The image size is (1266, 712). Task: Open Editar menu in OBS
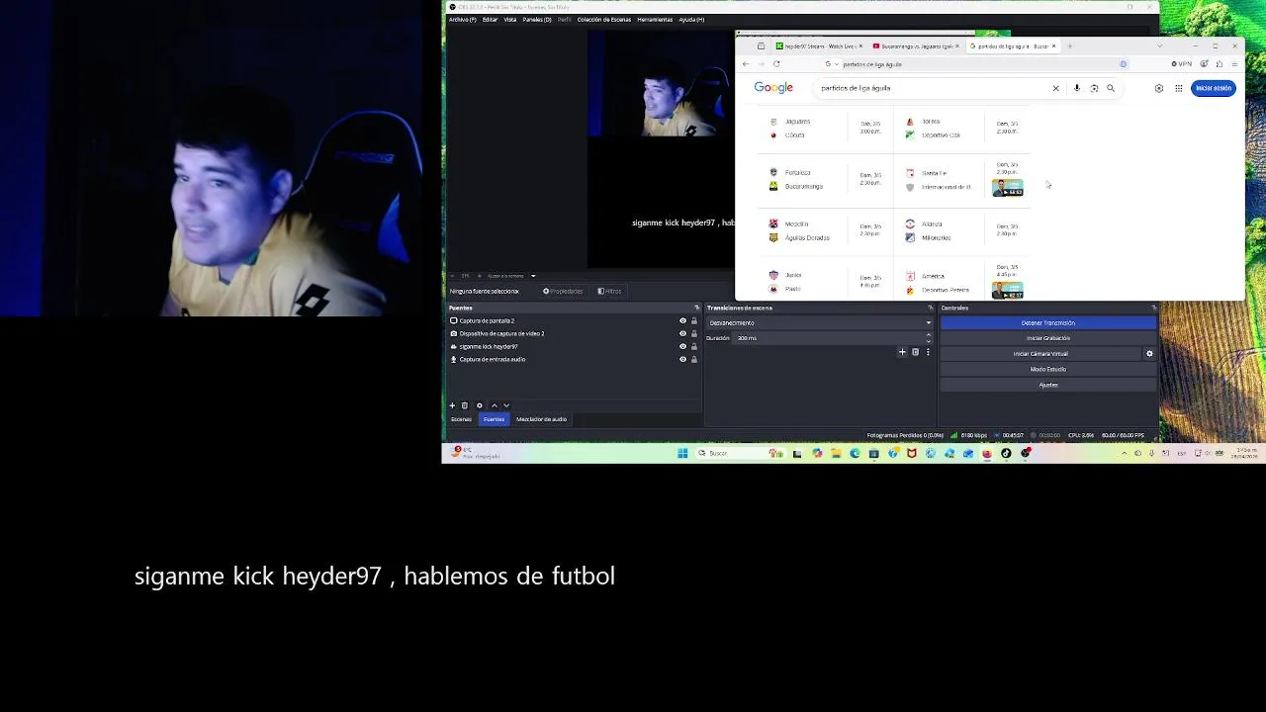(x=490, y=20)
